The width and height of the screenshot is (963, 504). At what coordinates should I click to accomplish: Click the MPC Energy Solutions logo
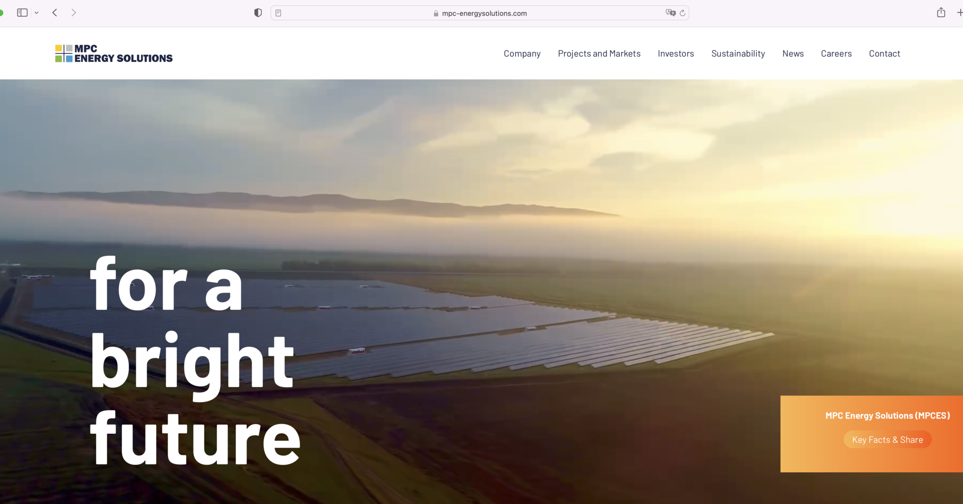click(x=113, y=53)
